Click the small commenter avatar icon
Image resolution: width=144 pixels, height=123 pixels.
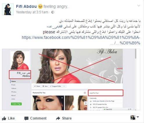point(133,117)
